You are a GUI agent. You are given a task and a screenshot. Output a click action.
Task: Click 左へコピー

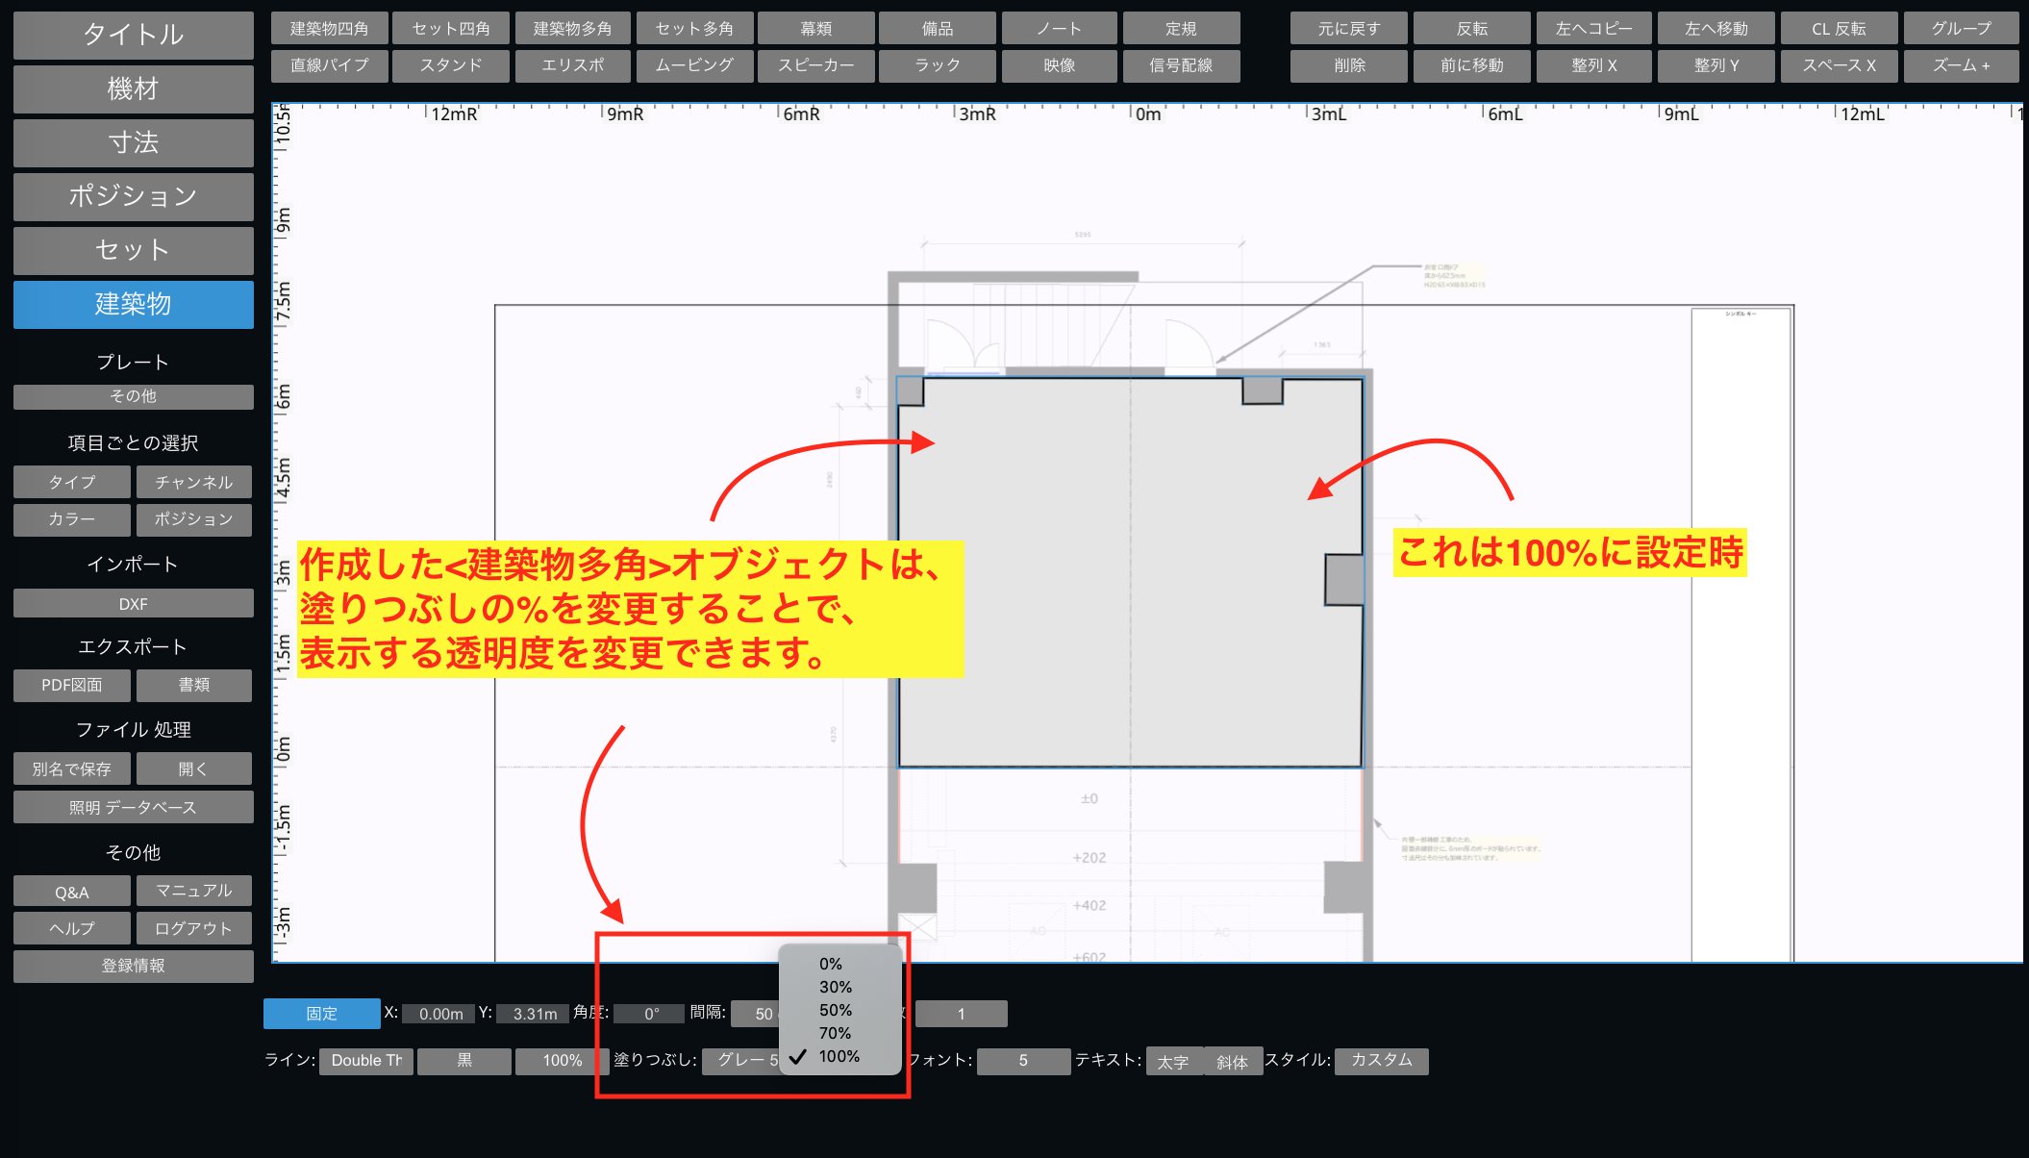pyautogui.click(x=1594, y=29)
